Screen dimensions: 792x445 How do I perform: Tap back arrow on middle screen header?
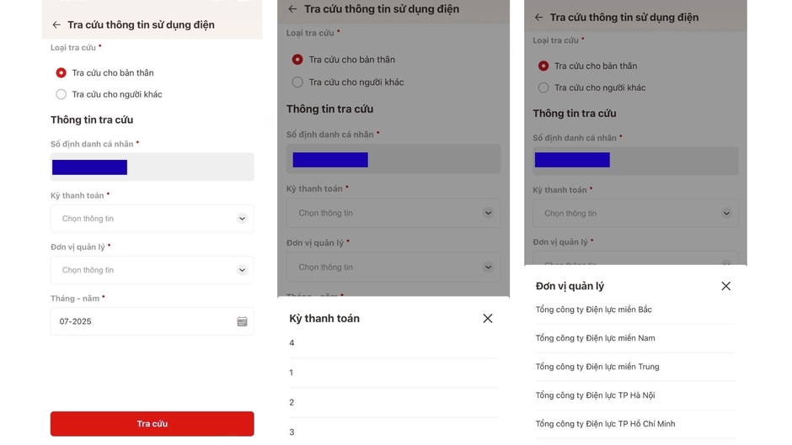point(292,9)
